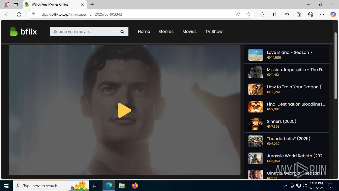339x191 pixels.
Task: Play the Superman video
Action: coord(124,110)
